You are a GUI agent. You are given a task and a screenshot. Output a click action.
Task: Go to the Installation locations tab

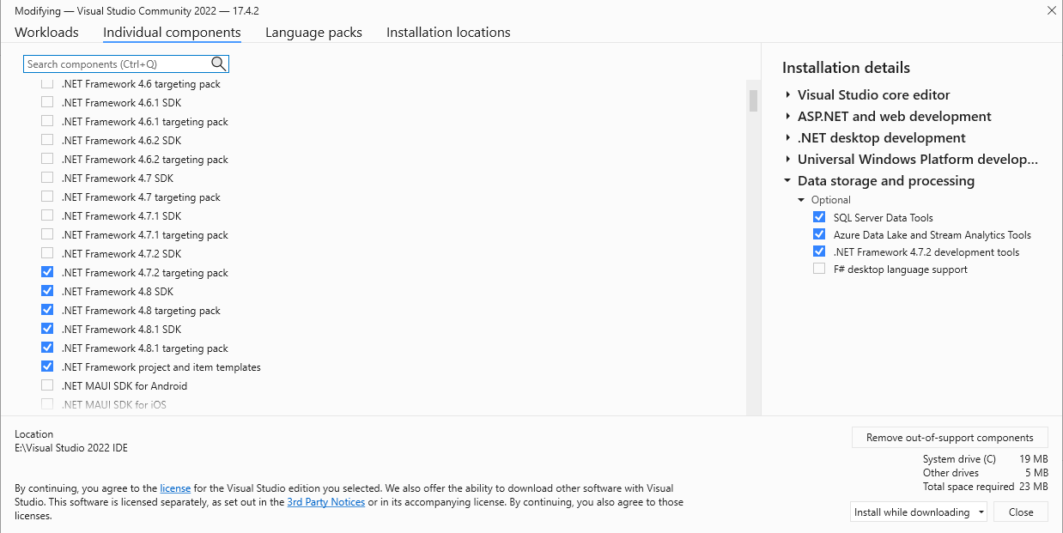(x=448, y=33)
